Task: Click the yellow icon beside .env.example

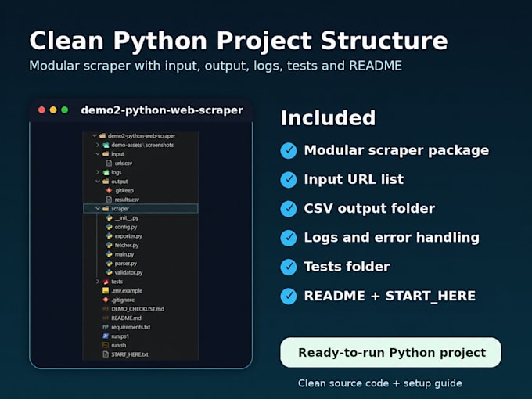Action: point(106,291)
